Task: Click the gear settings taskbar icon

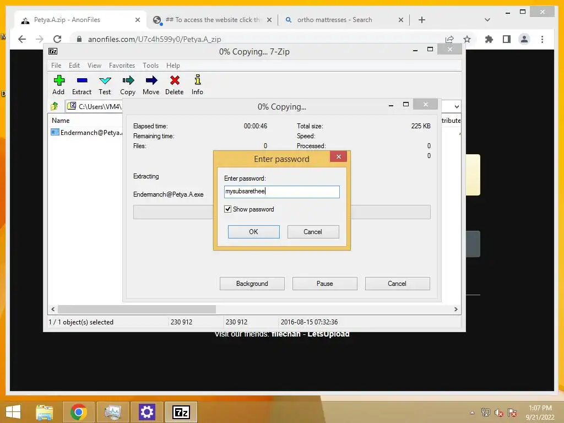Action: [147, 412]
